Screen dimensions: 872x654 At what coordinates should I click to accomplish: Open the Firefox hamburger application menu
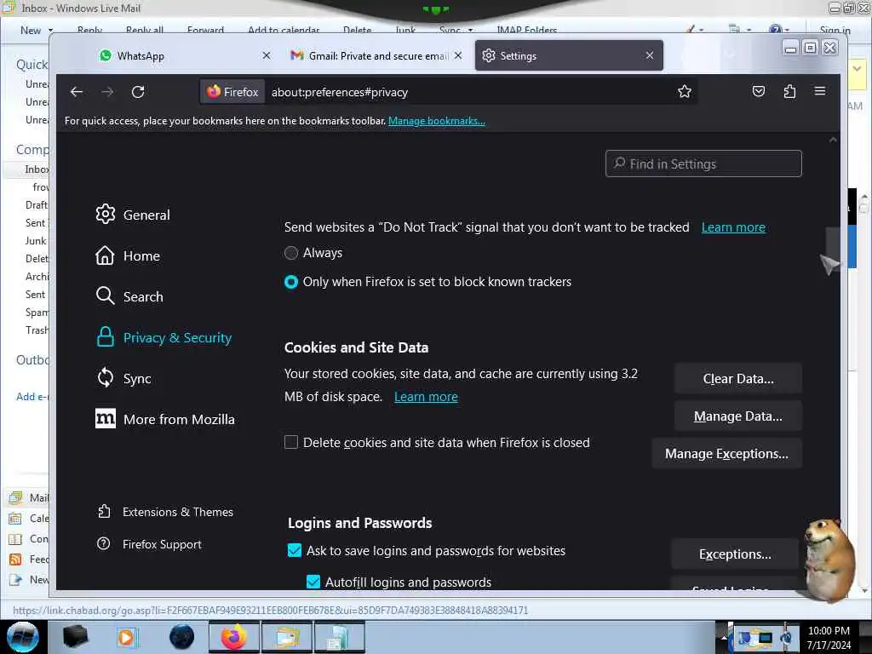point(820,91)
